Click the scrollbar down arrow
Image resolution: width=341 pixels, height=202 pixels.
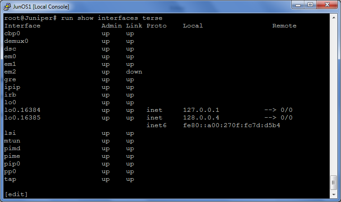(334, 195)
